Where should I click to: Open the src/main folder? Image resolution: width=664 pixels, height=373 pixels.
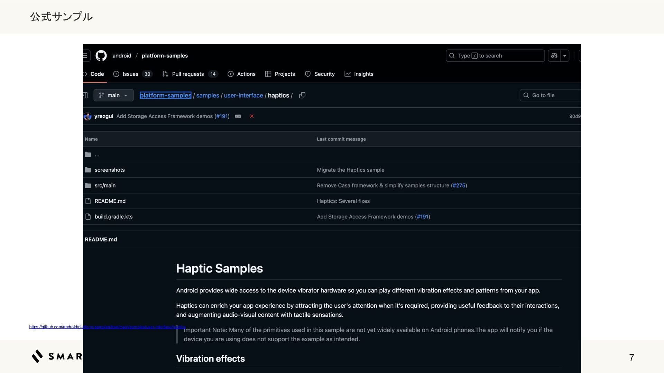coord(105,185)
